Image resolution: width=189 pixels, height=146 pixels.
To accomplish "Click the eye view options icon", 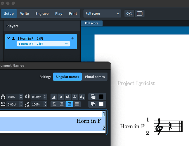I will (129, 13).
